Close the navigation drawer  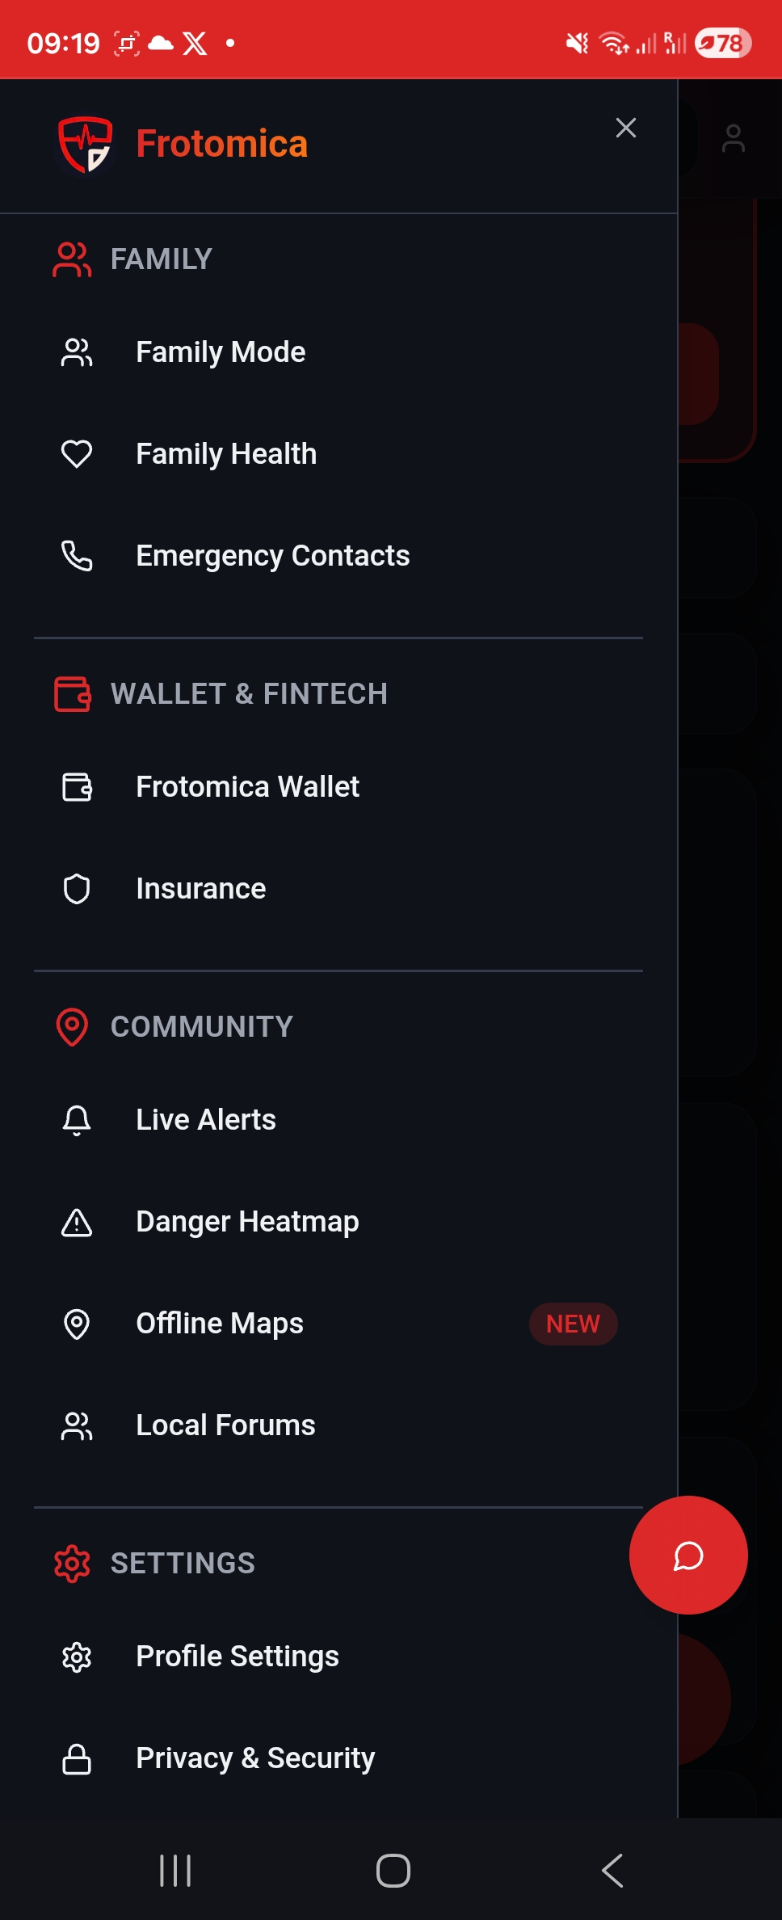(626, 128)
